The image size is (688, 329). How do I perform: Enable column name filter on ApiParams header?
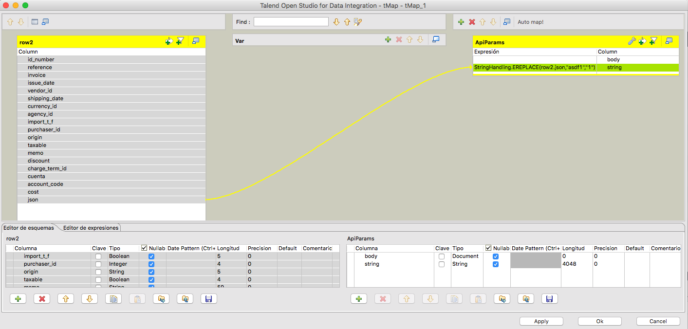642,41
